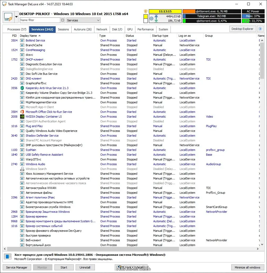Select Брандмауэр Защитника Windows service

pos(48,212)
